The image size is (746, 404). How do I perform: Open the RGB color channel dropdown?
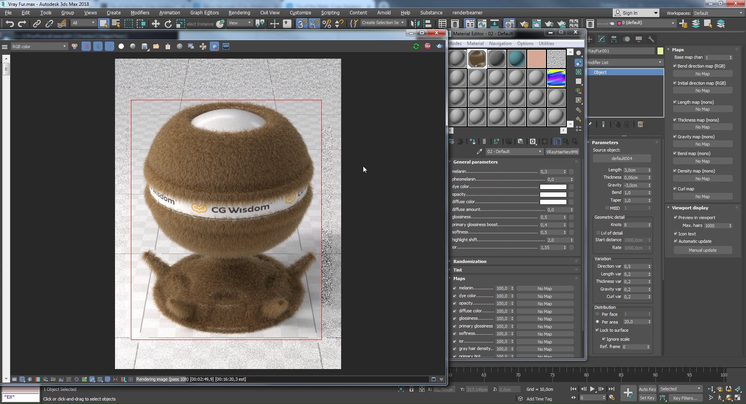39,47
